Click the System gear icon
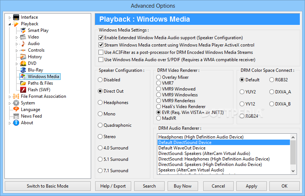This screenshot has width=305, height=196. click(16, 103)
